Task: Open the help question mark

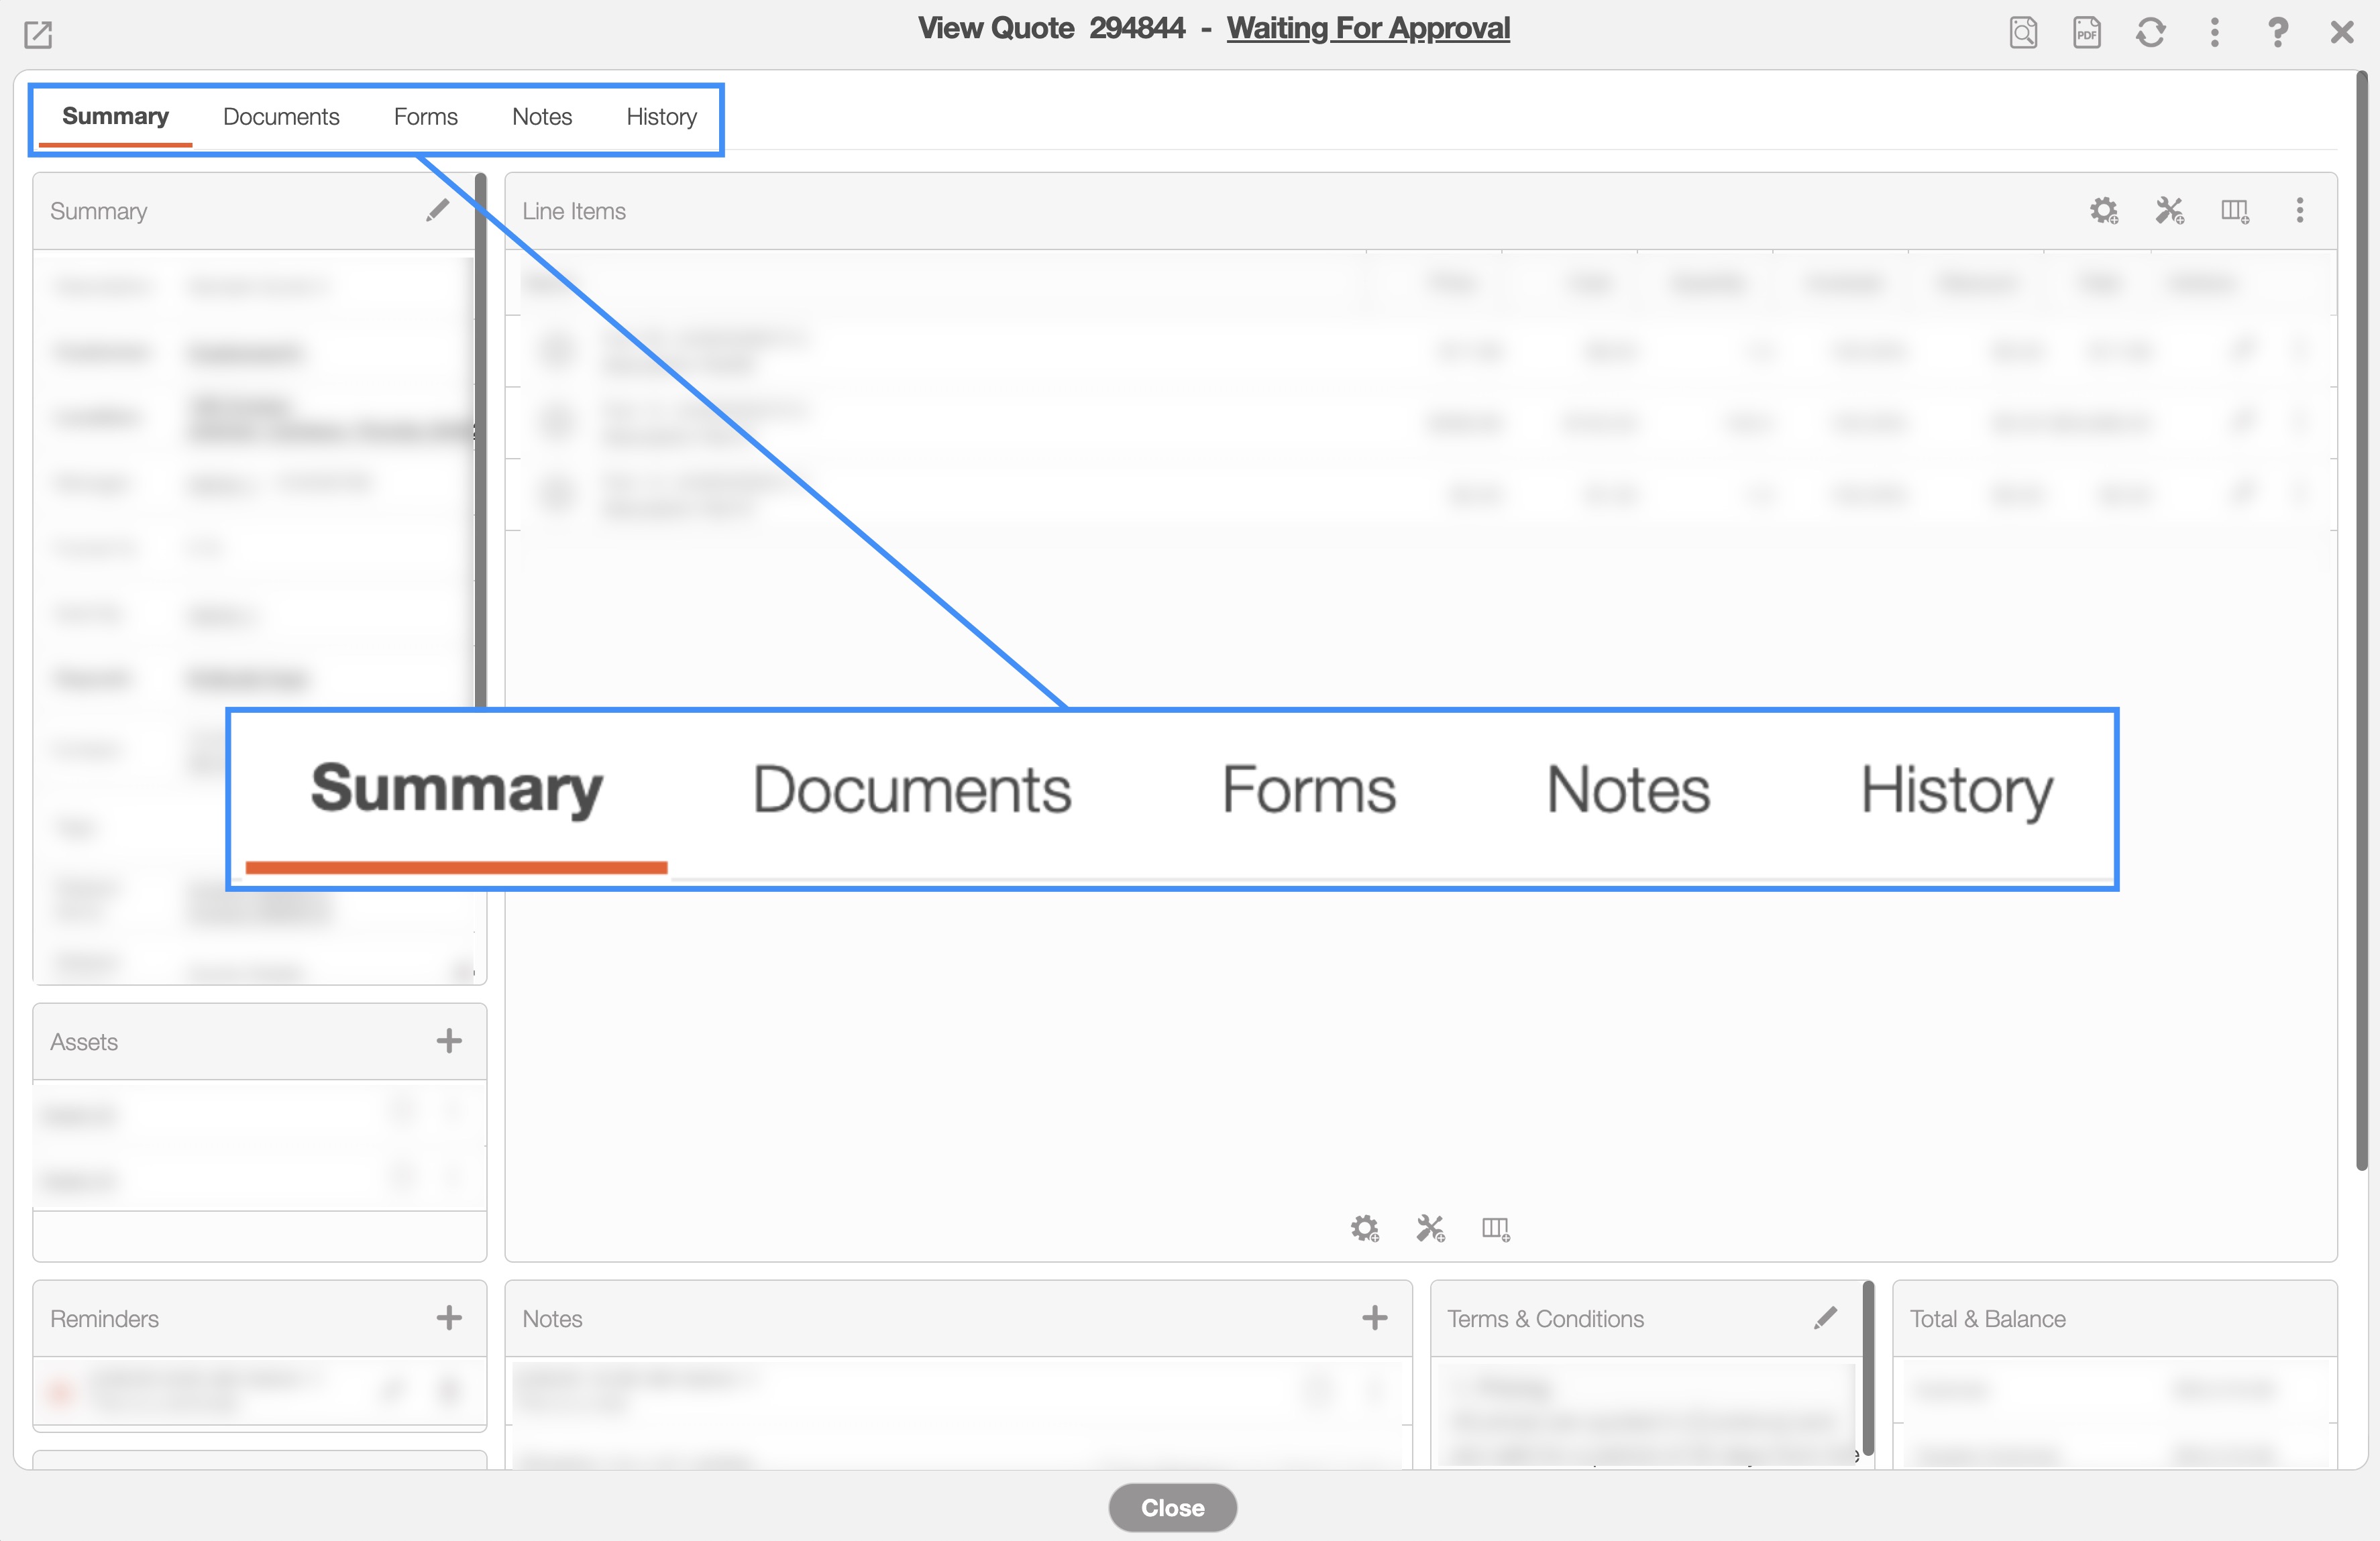Action: coord(2278,33)
